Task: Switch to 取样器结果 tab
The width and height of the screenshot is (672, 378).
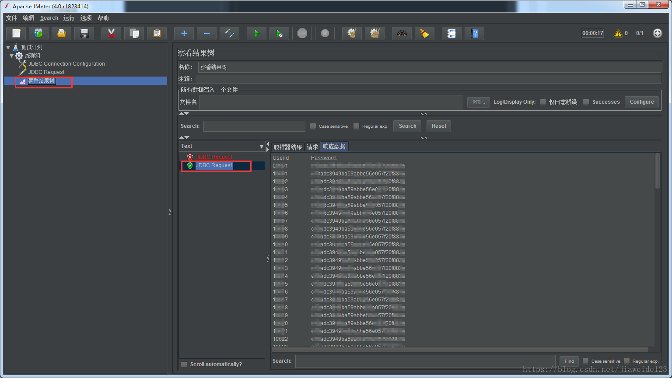Action: [x=287, y=147]
